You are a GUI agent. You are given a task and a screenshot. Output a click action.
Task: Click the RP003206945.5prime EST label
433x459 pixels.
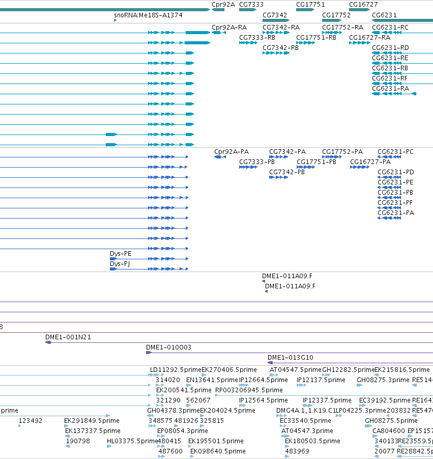click(x=249, y=391)
